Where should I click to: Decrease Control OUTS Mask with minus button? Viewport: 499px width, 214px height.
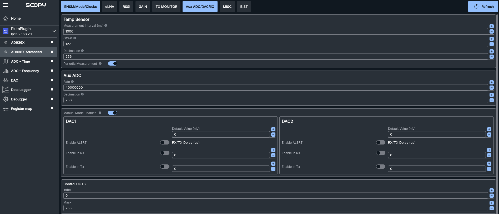pyautogui.click(x=491, y=208)
